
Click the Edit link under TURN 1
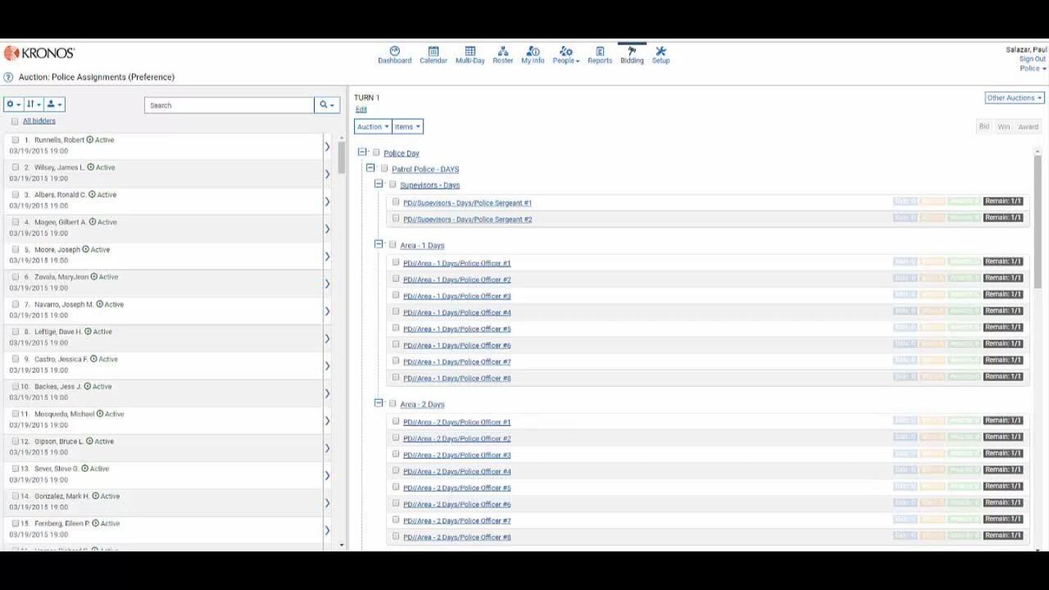pyautogui.click(x=360, y=109)
